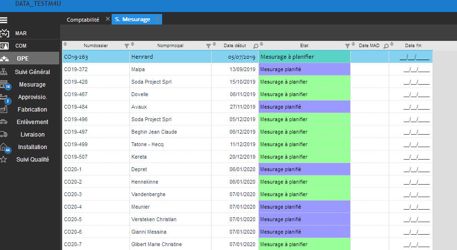Viewport: 457px width, 250px height.
Task: Open the Numdossier column filter
Action: [x=127, y=46]
